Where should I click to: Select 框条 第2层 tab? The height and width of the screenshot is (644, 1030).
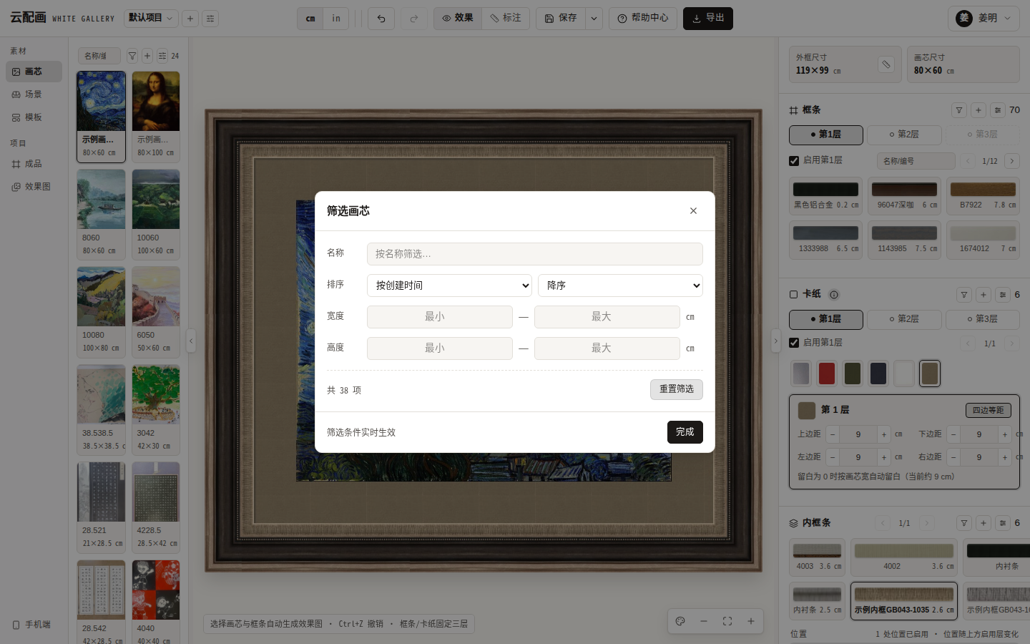tap(904, 135)
